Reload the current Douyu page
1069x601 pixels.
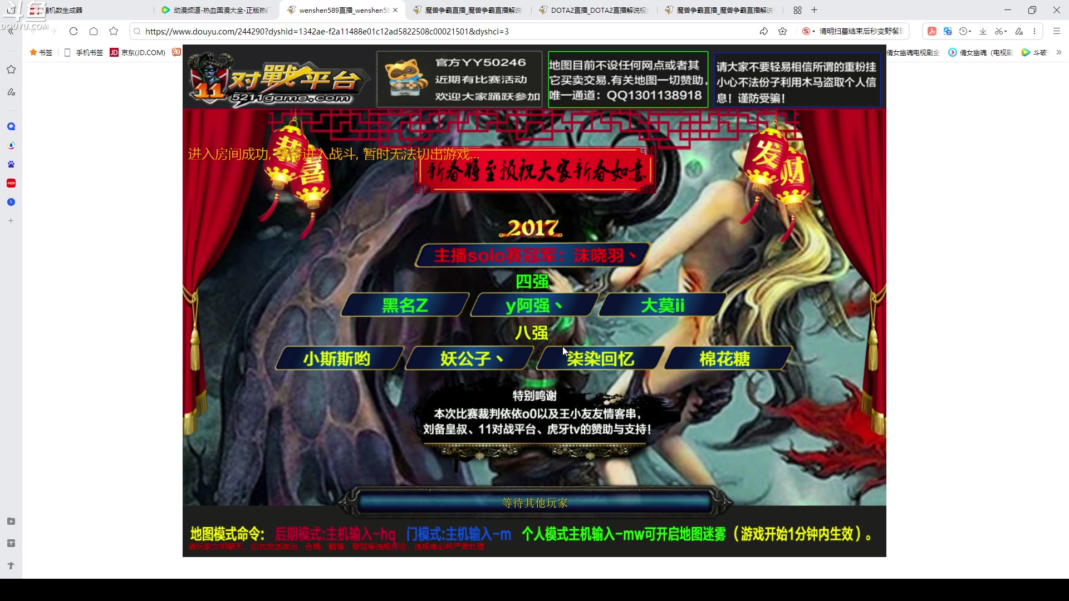pyautogui.click(x=73, y=31)
